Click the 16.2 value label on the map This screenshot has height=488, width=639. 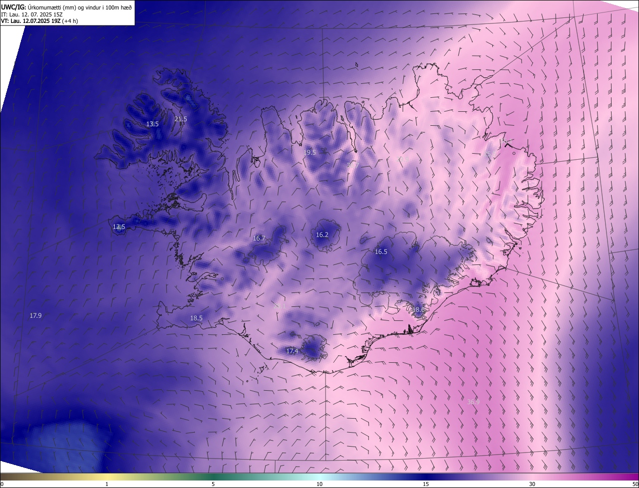coord(322,235)
